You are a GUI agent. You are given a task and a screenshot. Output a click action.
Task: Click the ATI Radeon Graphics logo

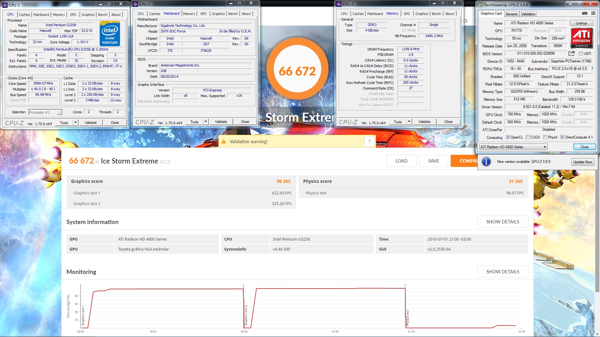582,38
